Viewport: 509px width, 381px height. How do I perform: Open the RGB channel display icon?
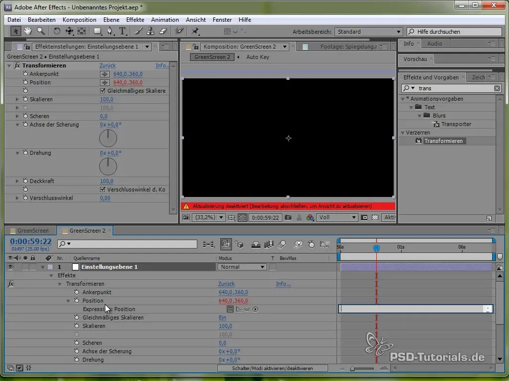pos(310,217)
